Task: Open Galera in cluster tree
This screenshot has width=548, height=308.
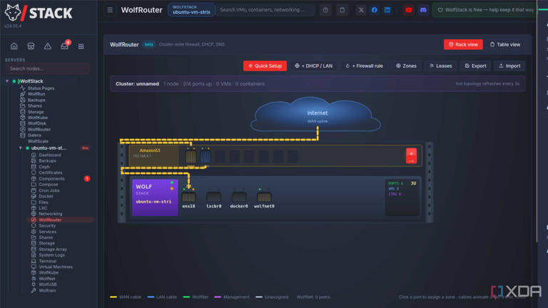Action: pos(34,135)
